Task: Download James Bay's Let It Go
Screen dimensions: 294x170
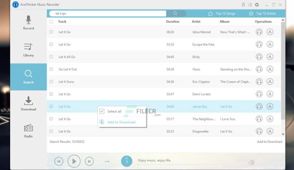Action: point(270,106)
